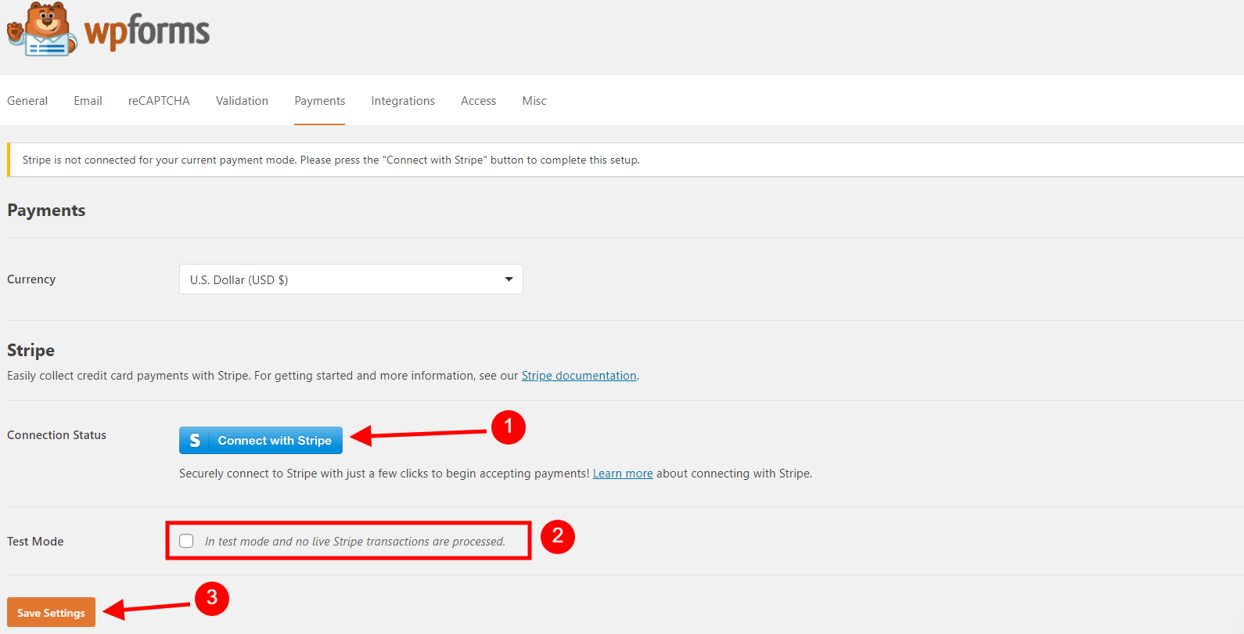This screenshot has height=634, width=1244.
Task: Go to the Validation tab
Action: (x=242, y=101)
